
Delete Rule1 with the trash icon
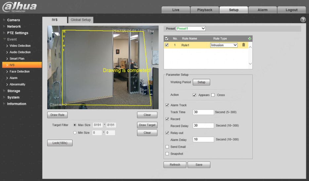[x=243, y=45]
